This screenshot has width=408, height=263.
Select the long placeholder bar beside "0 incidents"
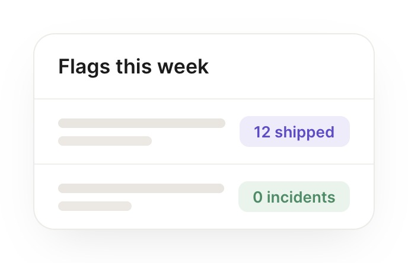[x=141, y=188]
